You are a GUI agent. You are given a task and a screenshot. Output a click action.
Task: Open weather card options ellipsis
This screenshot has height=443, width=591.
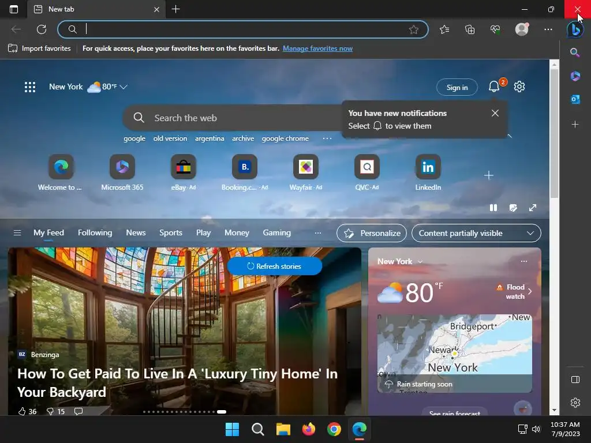[x=524, y=261]
